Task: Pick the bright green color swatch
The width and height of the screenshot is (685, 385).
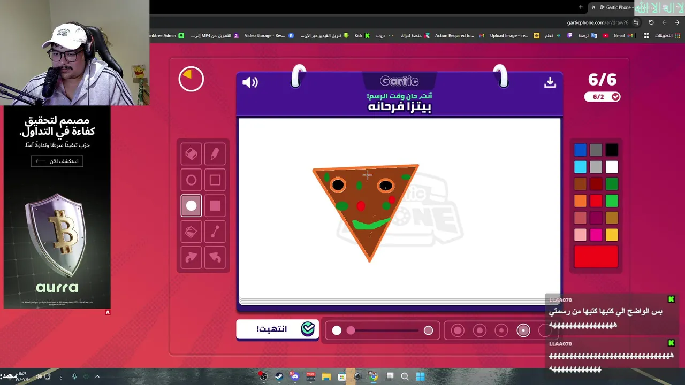Action: point(612,201)
